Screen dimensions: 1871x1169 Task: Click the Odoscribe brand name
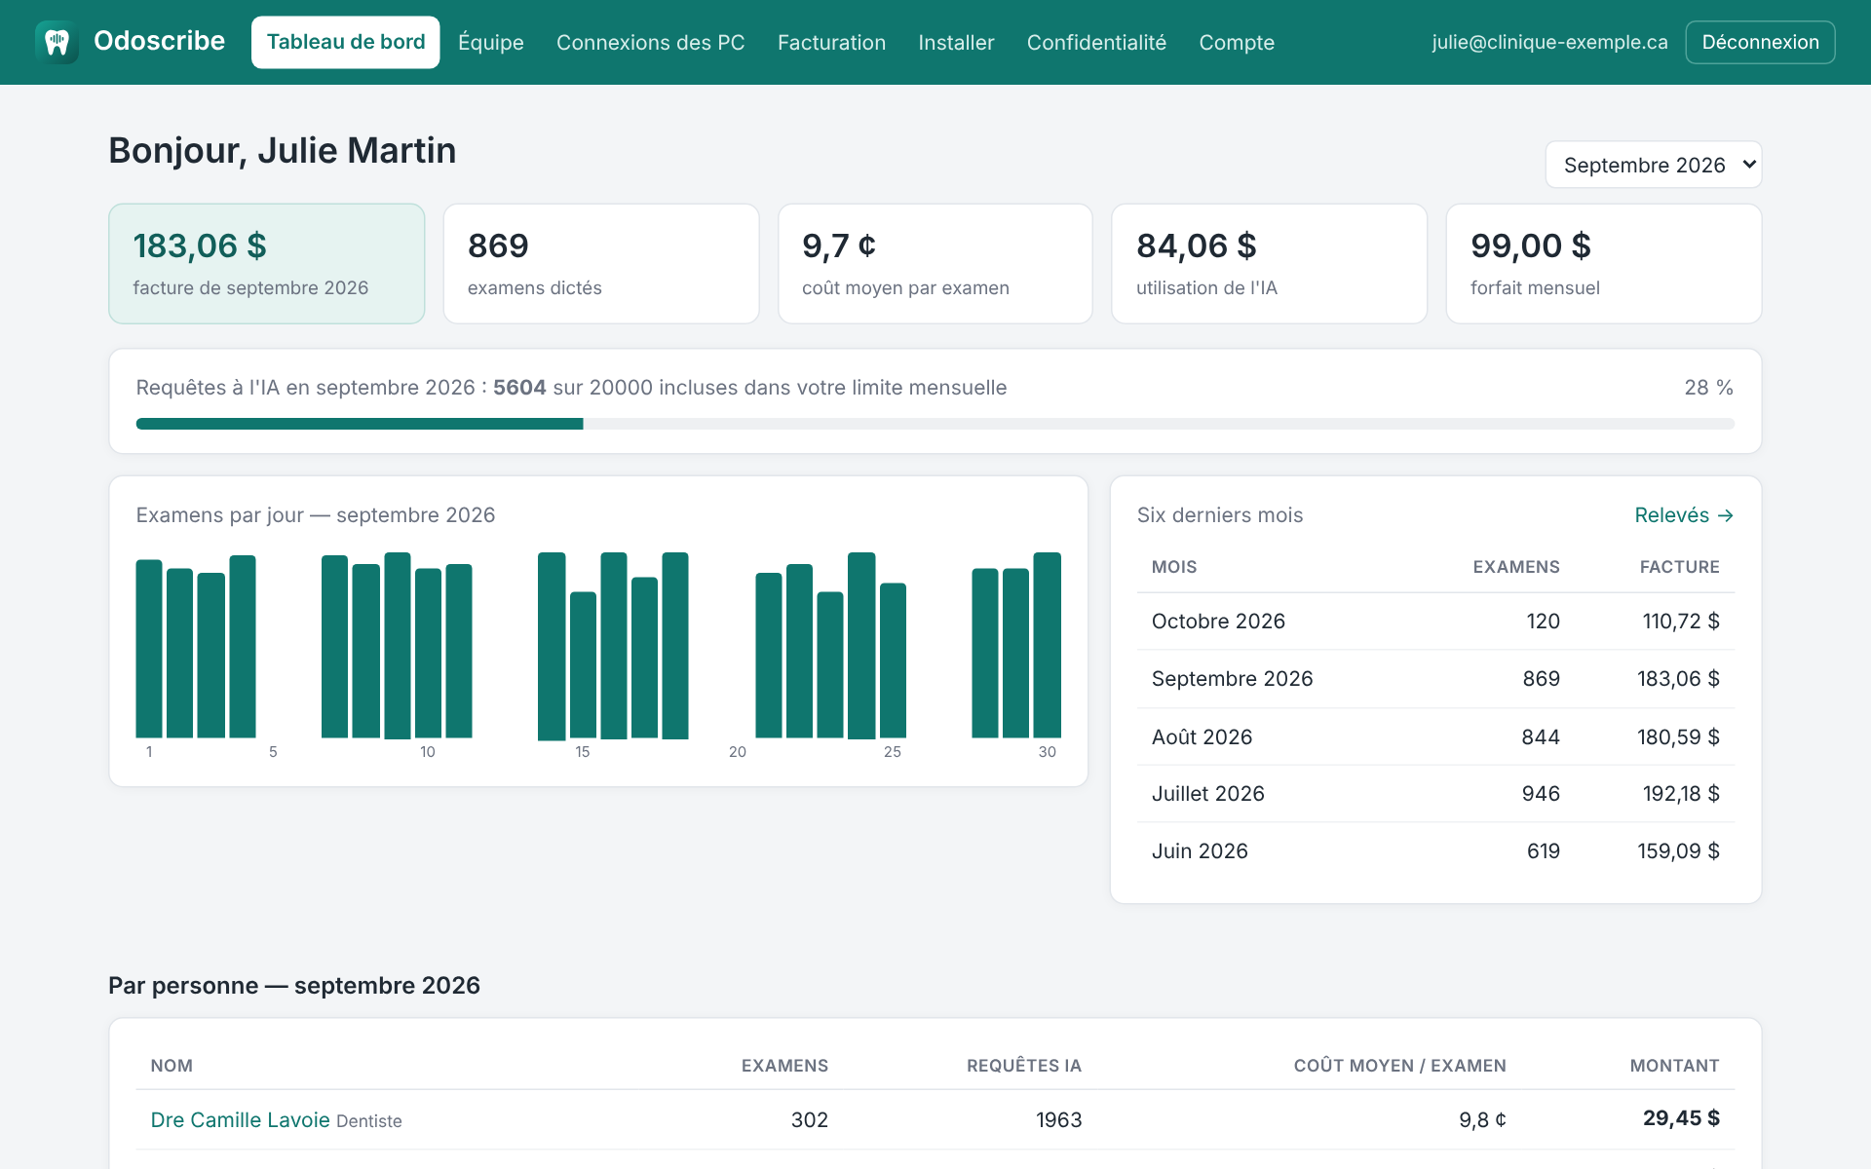[x=159, y=41]
